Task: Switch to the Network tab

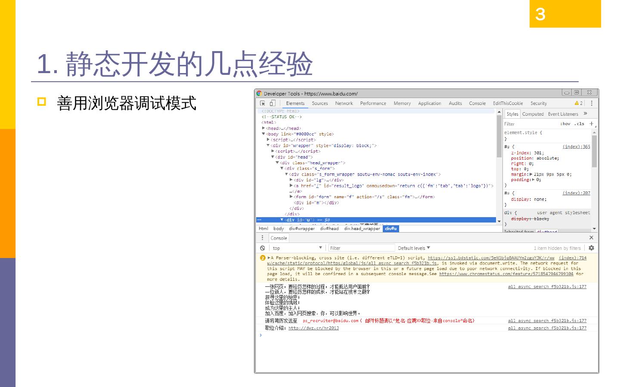Action: pyautogui.click(x=344, y=103)
